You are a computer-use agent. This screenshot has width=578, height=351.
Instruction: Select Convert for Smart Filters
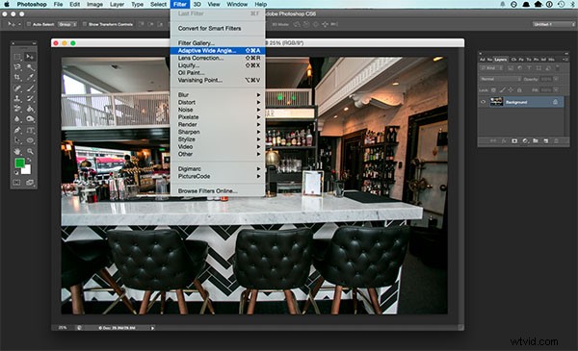pos(218,28)
